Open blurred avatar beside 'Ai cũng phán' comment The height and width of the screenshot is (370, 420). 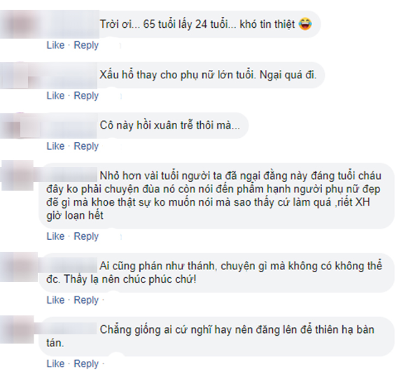tap(19, 266)
